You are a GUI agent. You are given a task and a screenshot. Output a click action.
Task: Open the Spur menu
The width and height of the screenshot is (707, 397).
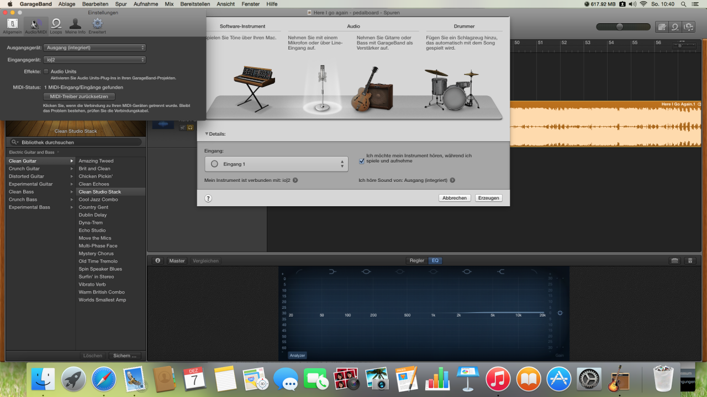[121, 4]
